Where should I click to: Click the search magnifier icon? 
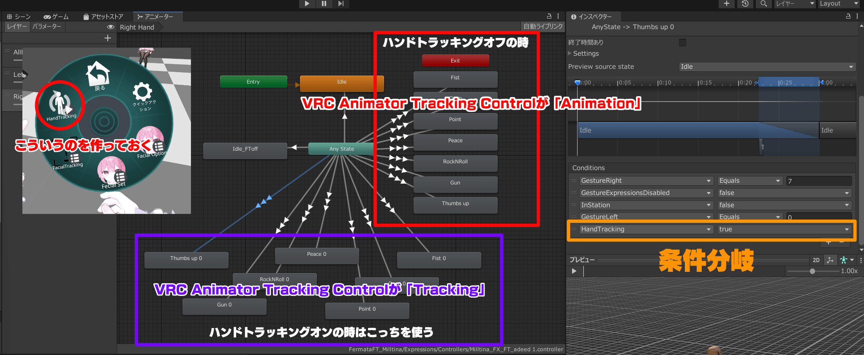[x=763, y=4]
